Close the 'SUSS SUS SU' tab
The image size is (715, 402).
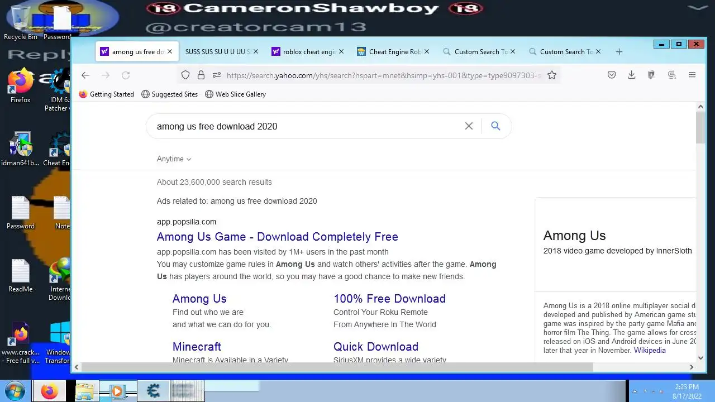click(x=255, y=52)
